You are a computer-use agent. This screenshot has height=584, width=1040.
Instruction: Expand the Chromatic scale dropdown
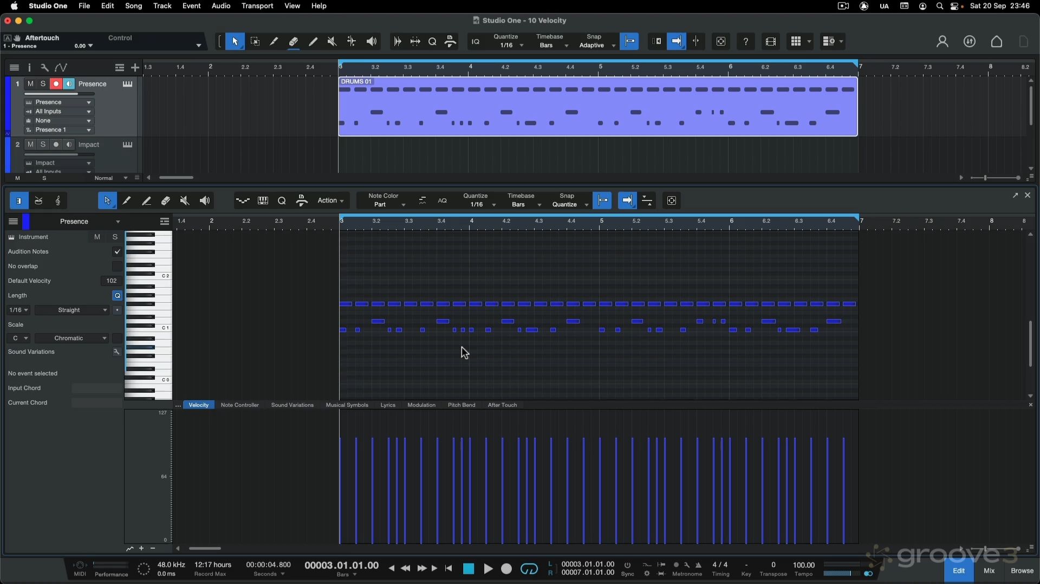pyautogui.click(x=72, y=339)
